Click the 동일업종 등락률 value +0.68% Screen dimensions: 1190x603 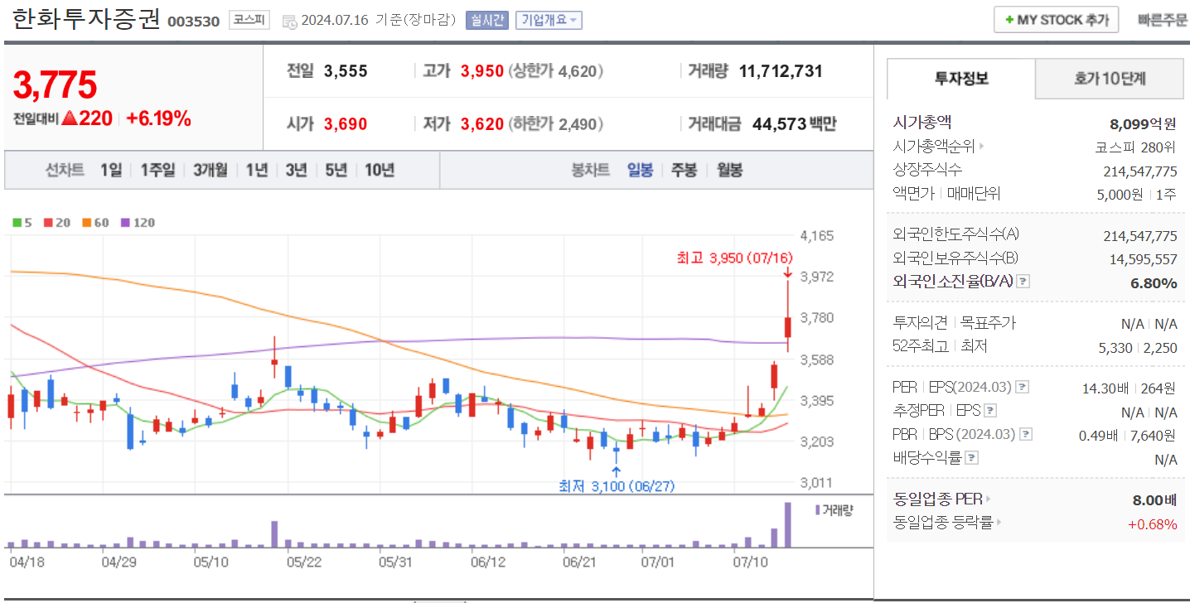point(1152,523)
